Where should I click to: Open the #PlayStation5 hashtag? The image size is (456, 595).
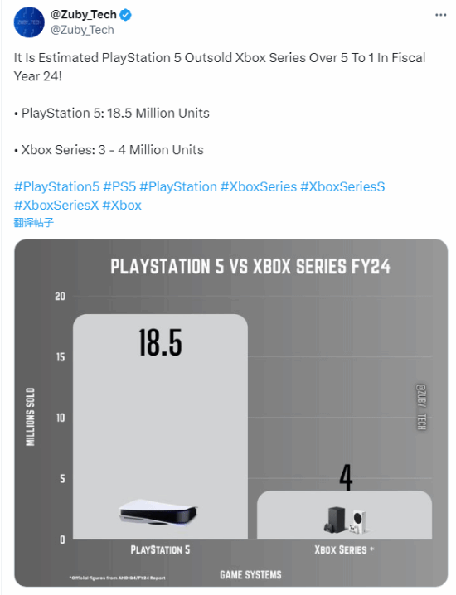[x=56, y=186]
